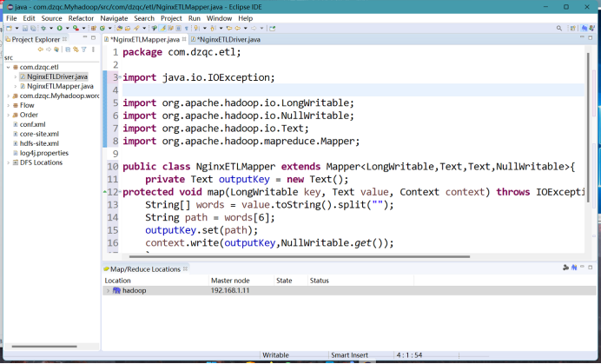Image resolution: width=601 pixels, height=364 pixels.
Task: Click the editor horizontal scrollbar
Action: [x=300, y=256]
